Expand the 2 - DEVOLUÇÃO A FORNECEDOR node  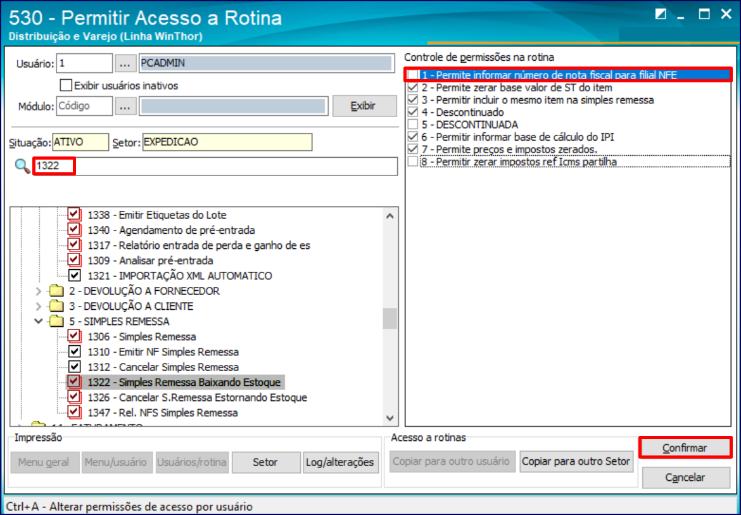pos(39,291)
